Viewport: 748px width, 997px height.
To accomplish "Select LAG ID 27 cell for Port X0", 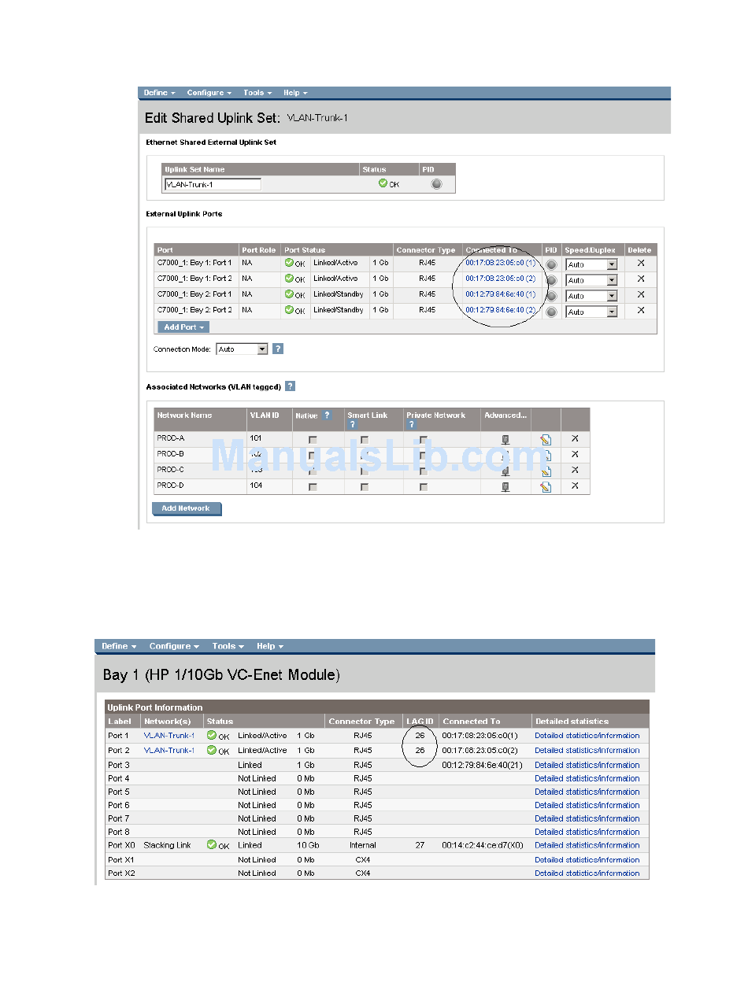I will point(420,845).
